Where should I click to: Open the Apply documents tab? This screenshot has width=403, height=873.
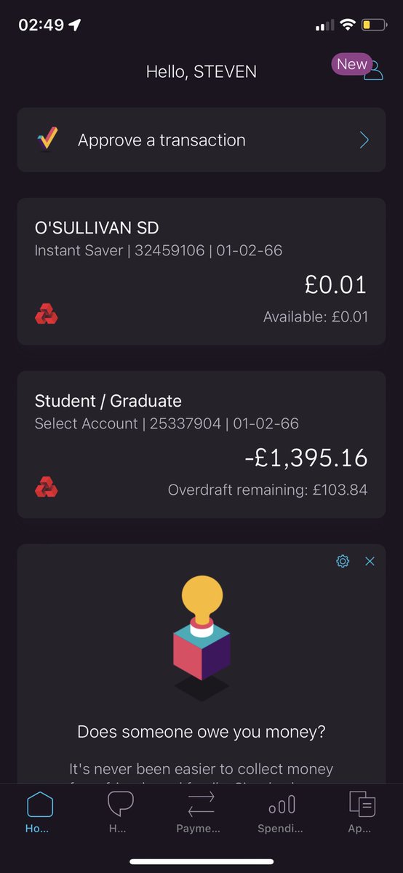pos(362,813)
